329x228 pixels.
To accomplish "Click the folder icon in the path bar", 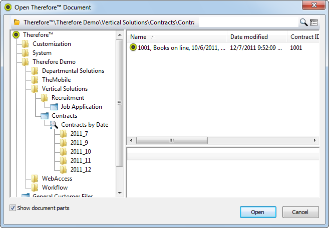I will pos(17,22).
